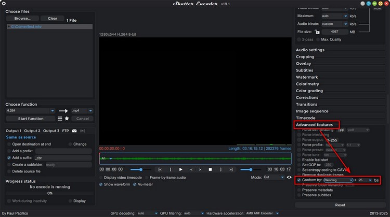Adjust the playback speed slider left of controls
Viewport: 390px width, 217px height.
coord(140,169)
